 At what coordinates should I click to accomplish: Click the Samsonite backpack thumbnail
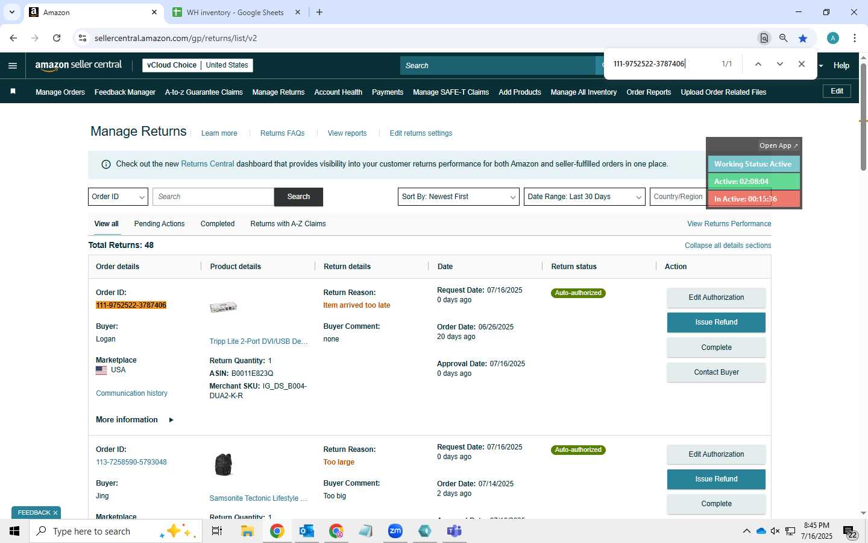pyautogui.click(x=224, y=465)
